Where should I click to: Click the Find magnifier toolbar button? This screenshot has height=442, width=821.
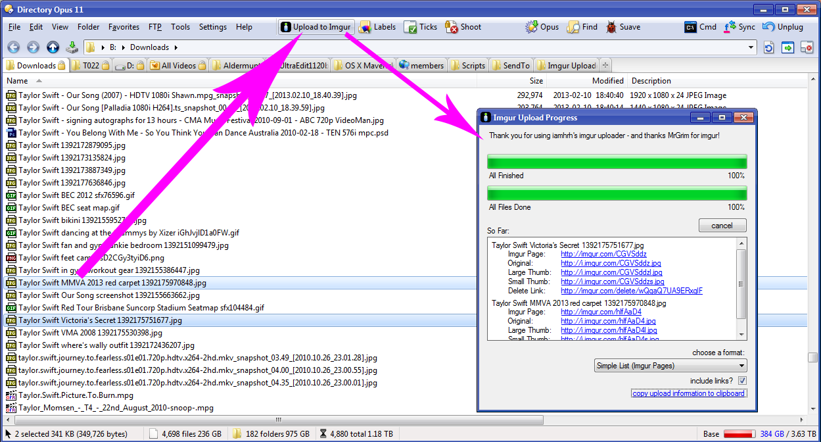click(x=582, y=27)
